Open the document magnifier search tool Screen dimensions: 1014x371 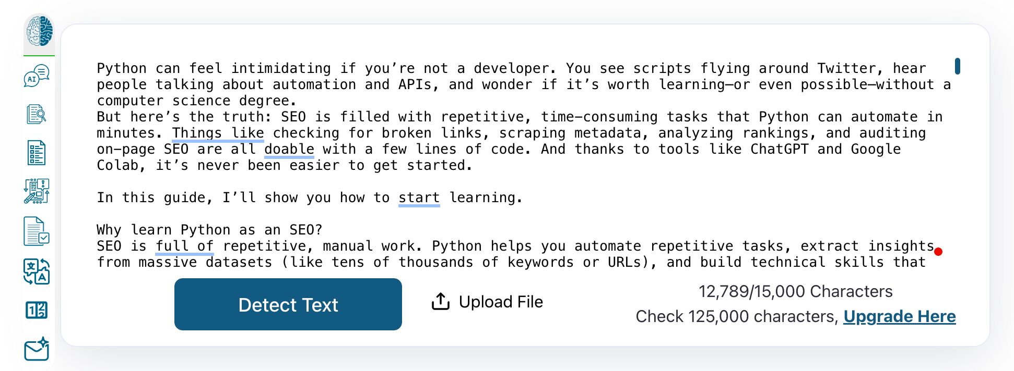click(37, 114)
